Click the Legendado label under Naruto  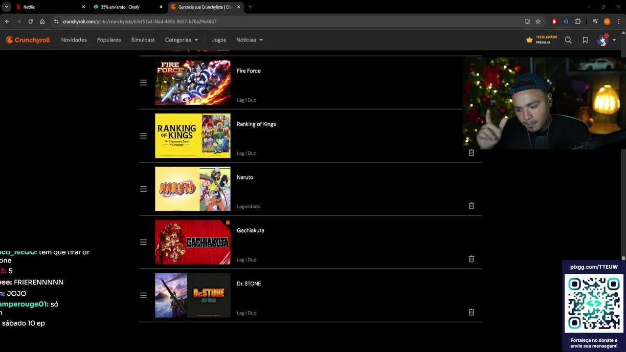(248, 206)
